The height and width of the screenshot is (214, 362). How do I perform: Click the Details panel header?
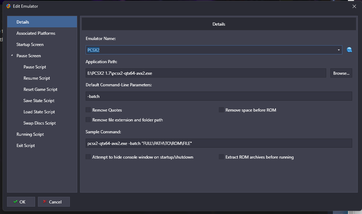[219, 24]
